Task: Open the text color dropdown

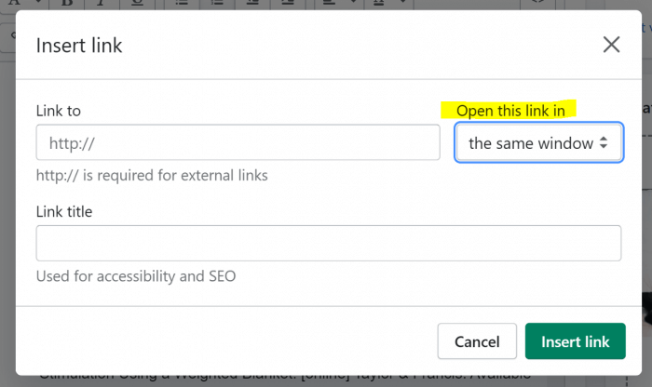Action: [x=388, y=4]
